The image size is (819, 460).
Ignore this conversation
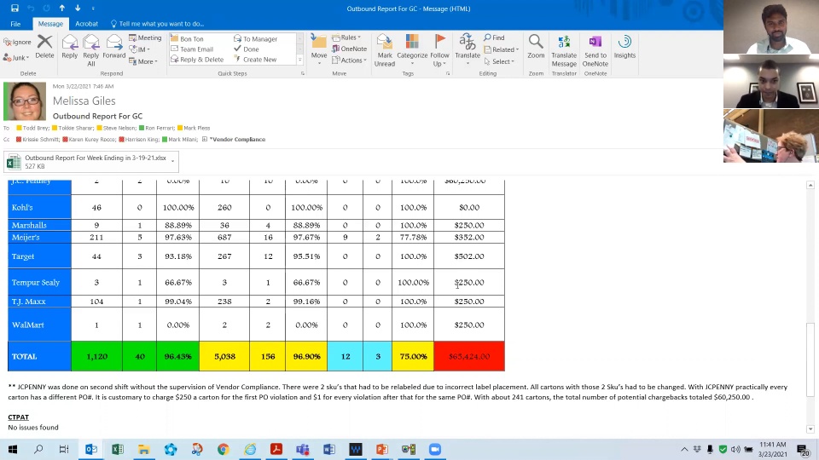pos(17,42)
